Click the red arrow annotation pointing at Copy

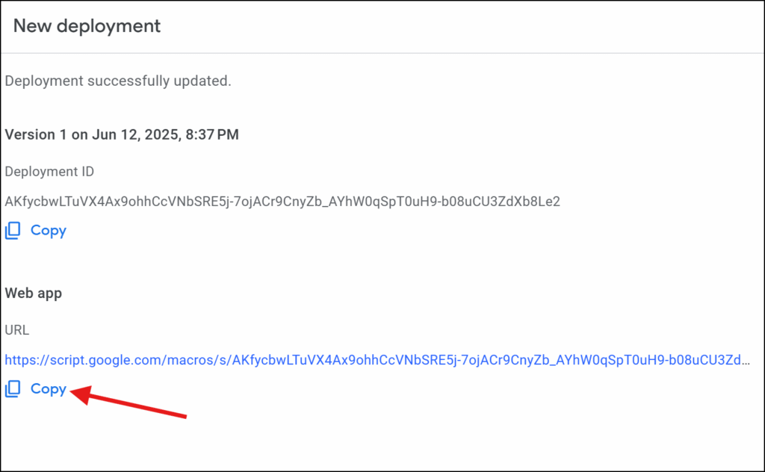128,402
